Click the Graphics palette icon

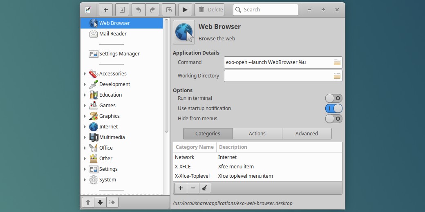(x=94, y=116)
